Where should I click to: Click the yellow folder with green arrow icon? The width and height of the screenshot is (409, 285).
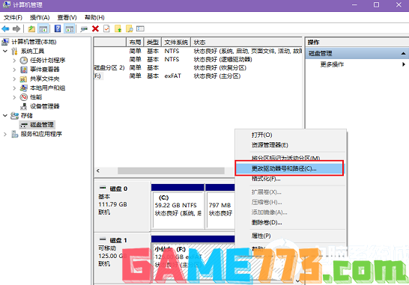118,28
